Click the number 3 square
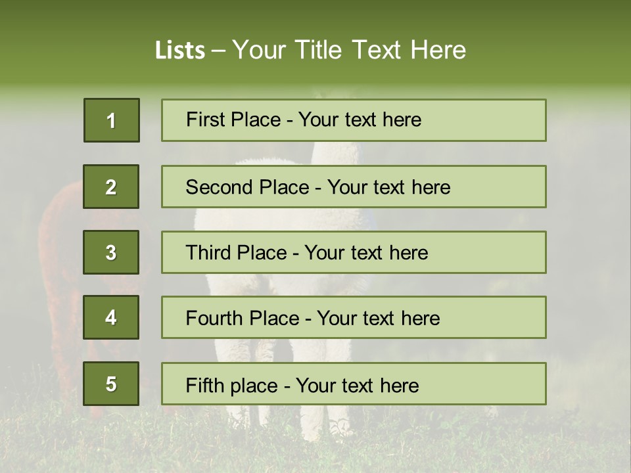Viewport: 631px width, 473px height. (111, 252)
